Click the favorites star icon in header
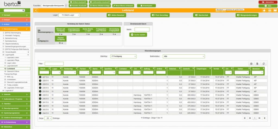 pos(264,10)
